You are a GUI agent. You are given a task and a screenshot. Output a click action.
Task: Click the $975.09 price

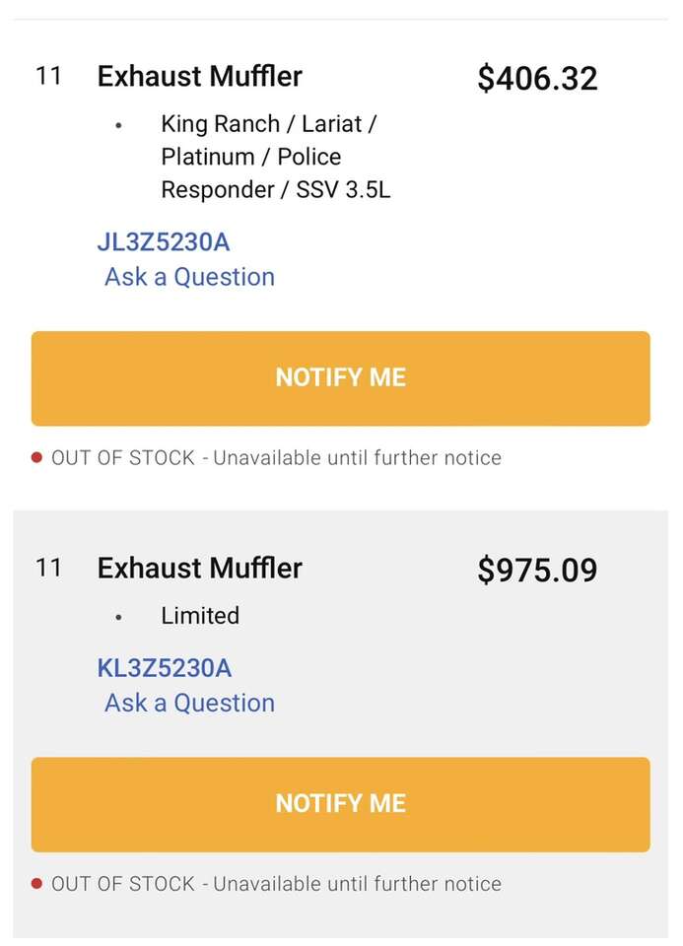[537, 570]
